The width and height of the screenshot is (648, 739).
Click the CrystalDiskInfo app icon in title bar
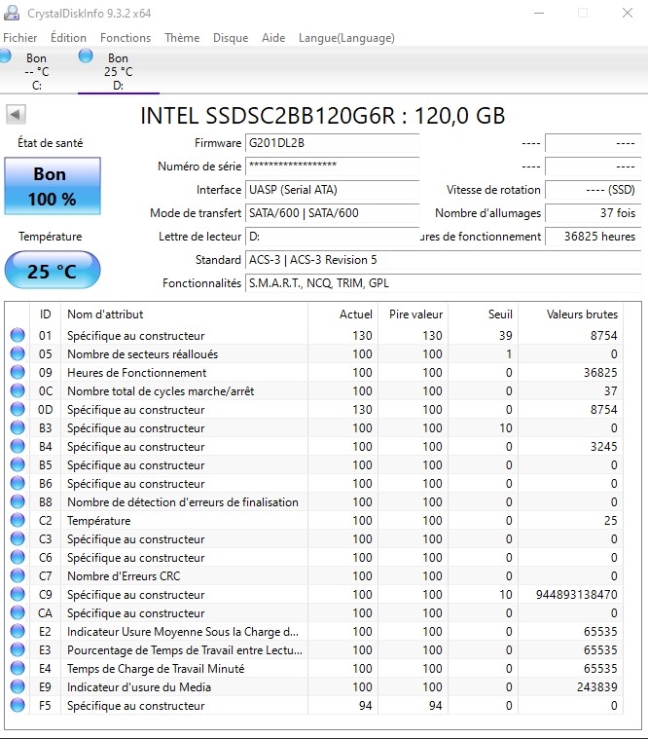12,13
